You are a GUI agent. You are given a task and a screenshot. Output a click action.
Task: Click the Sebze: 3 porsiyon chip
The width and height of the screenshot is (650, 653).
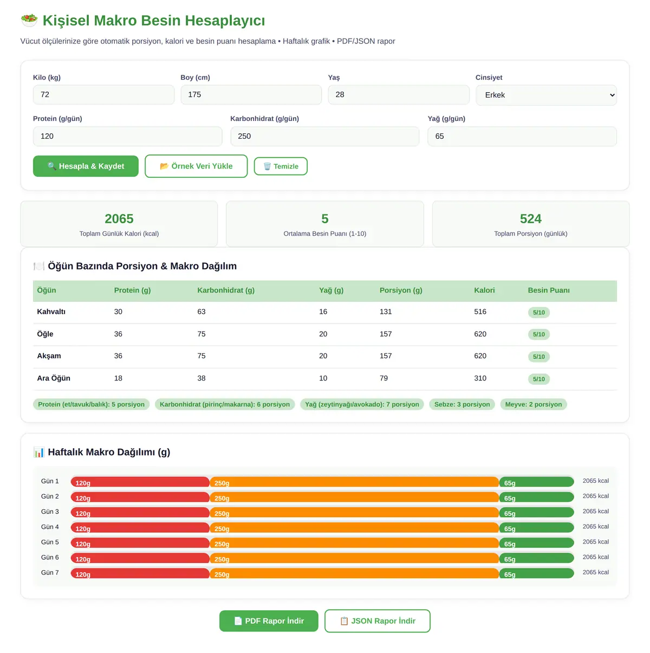point(462,404)
